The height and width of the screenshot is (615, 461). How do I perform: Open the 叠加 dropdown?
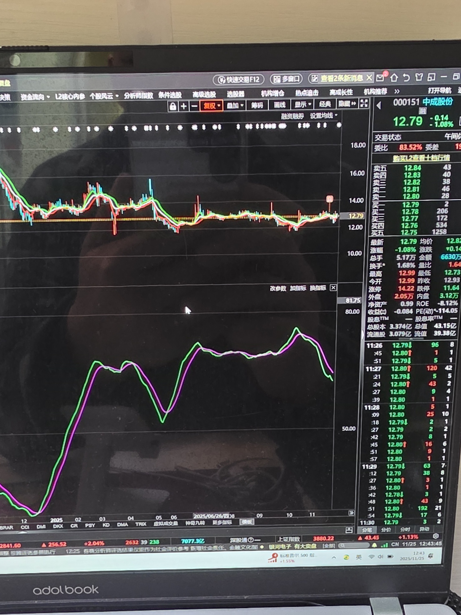(235, 105)
